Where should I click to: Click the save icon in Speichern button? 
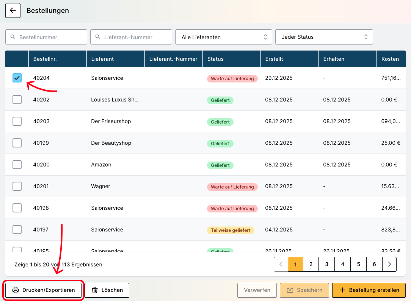(x=290, y=290)
